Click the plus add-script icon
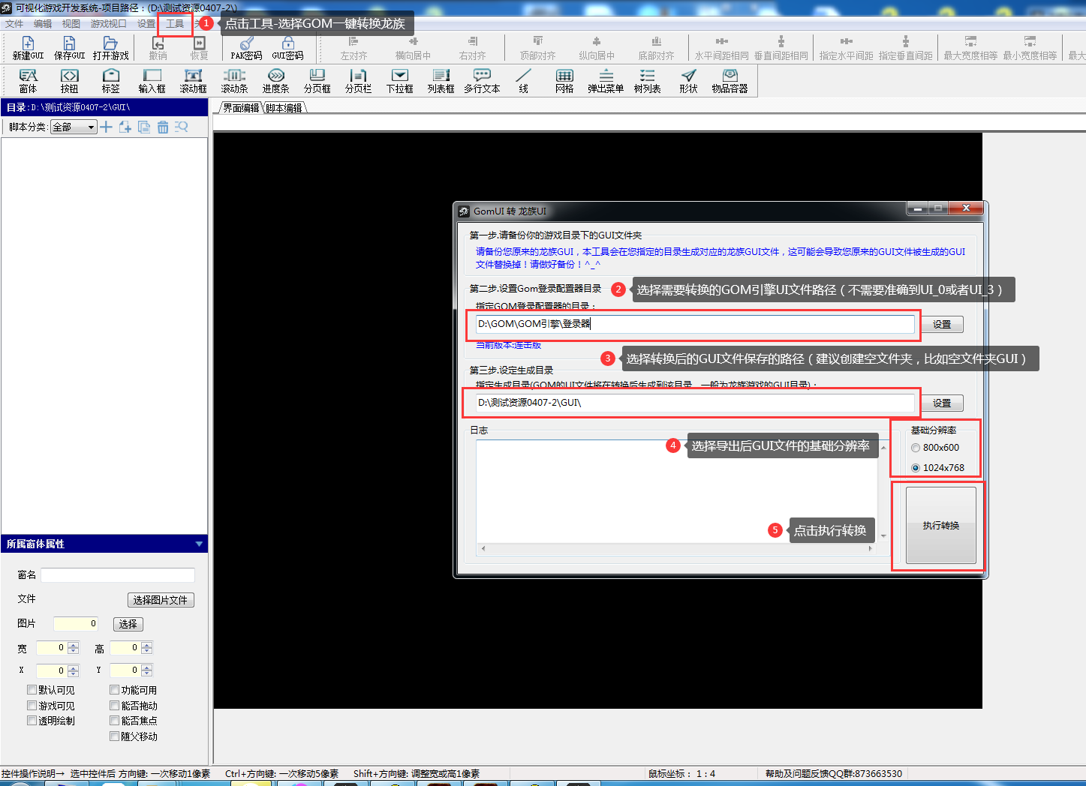 pos(106,127)
